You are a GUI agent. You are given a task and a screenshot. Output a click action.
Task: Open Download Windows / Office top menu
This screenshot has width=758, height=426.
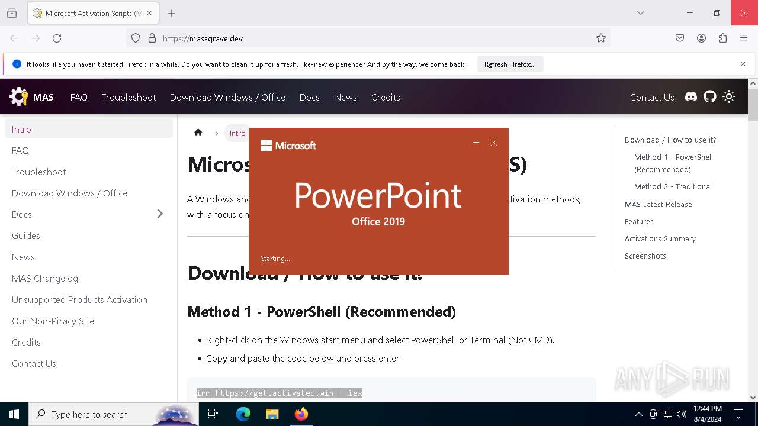[227, 97]
